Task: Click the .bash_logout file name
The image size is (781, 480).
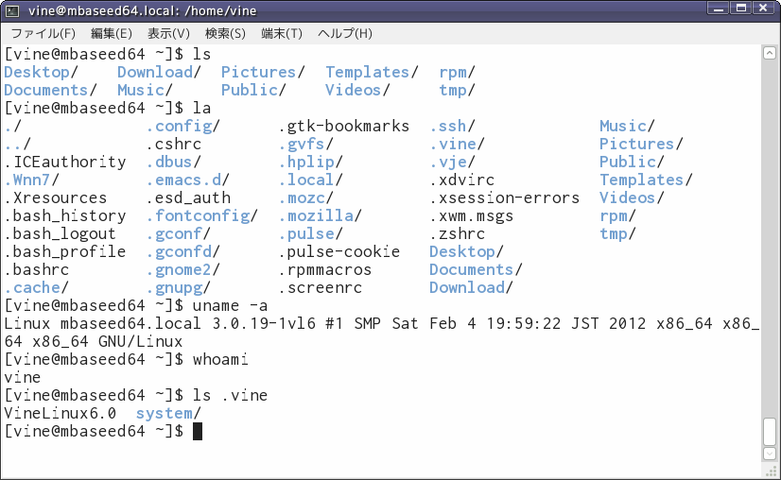Action: pos(61,234)
